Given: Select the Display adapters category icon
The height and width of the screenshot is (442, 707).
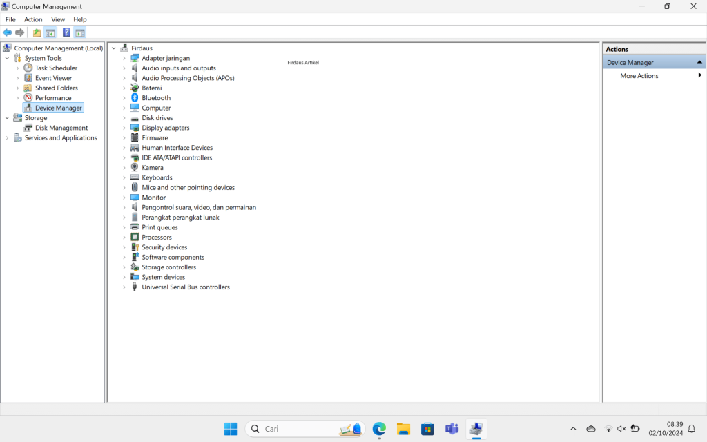Looking at the screenshot, I should pos(134,128).
